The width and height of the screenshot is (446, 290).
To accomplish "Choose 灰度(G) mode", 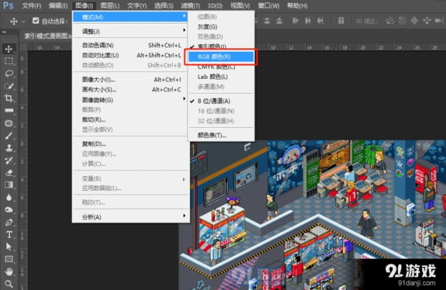I will [221, 27].
